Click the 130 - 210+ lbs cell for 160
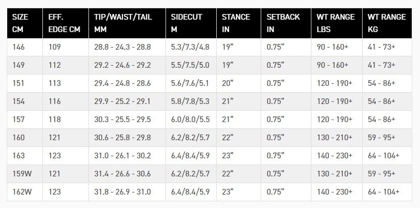The height and width of the screenshot is (208, 420). click(x=337, y=138)
